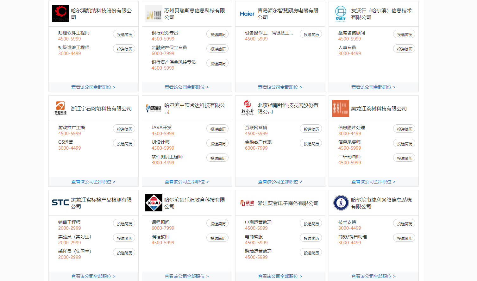Open the 友沃行 company logo
This screenshot has height=281, width=477.
click(341, 14)
